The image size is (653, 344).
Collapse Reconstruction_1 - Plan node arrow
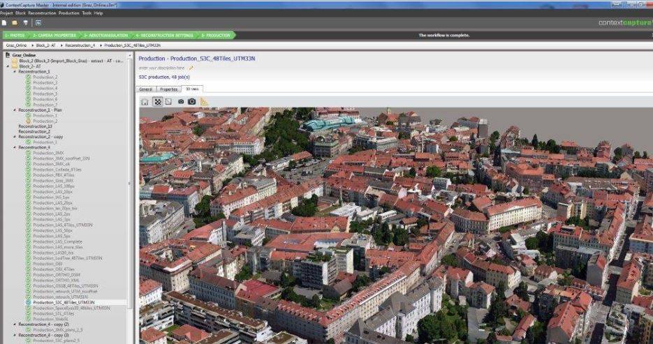click(15, 110)
